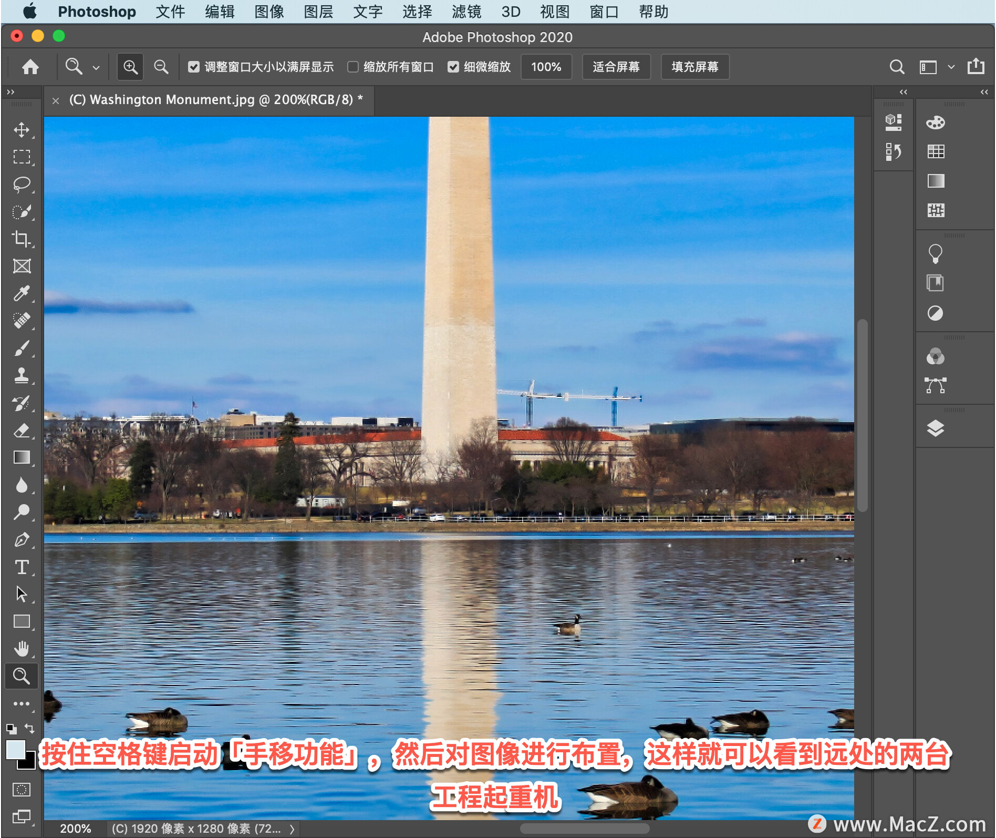The height and width of the screenshot is (838, 996).
Task: Open the History panel
Action: pyautogui.click(x=894, y=151)
